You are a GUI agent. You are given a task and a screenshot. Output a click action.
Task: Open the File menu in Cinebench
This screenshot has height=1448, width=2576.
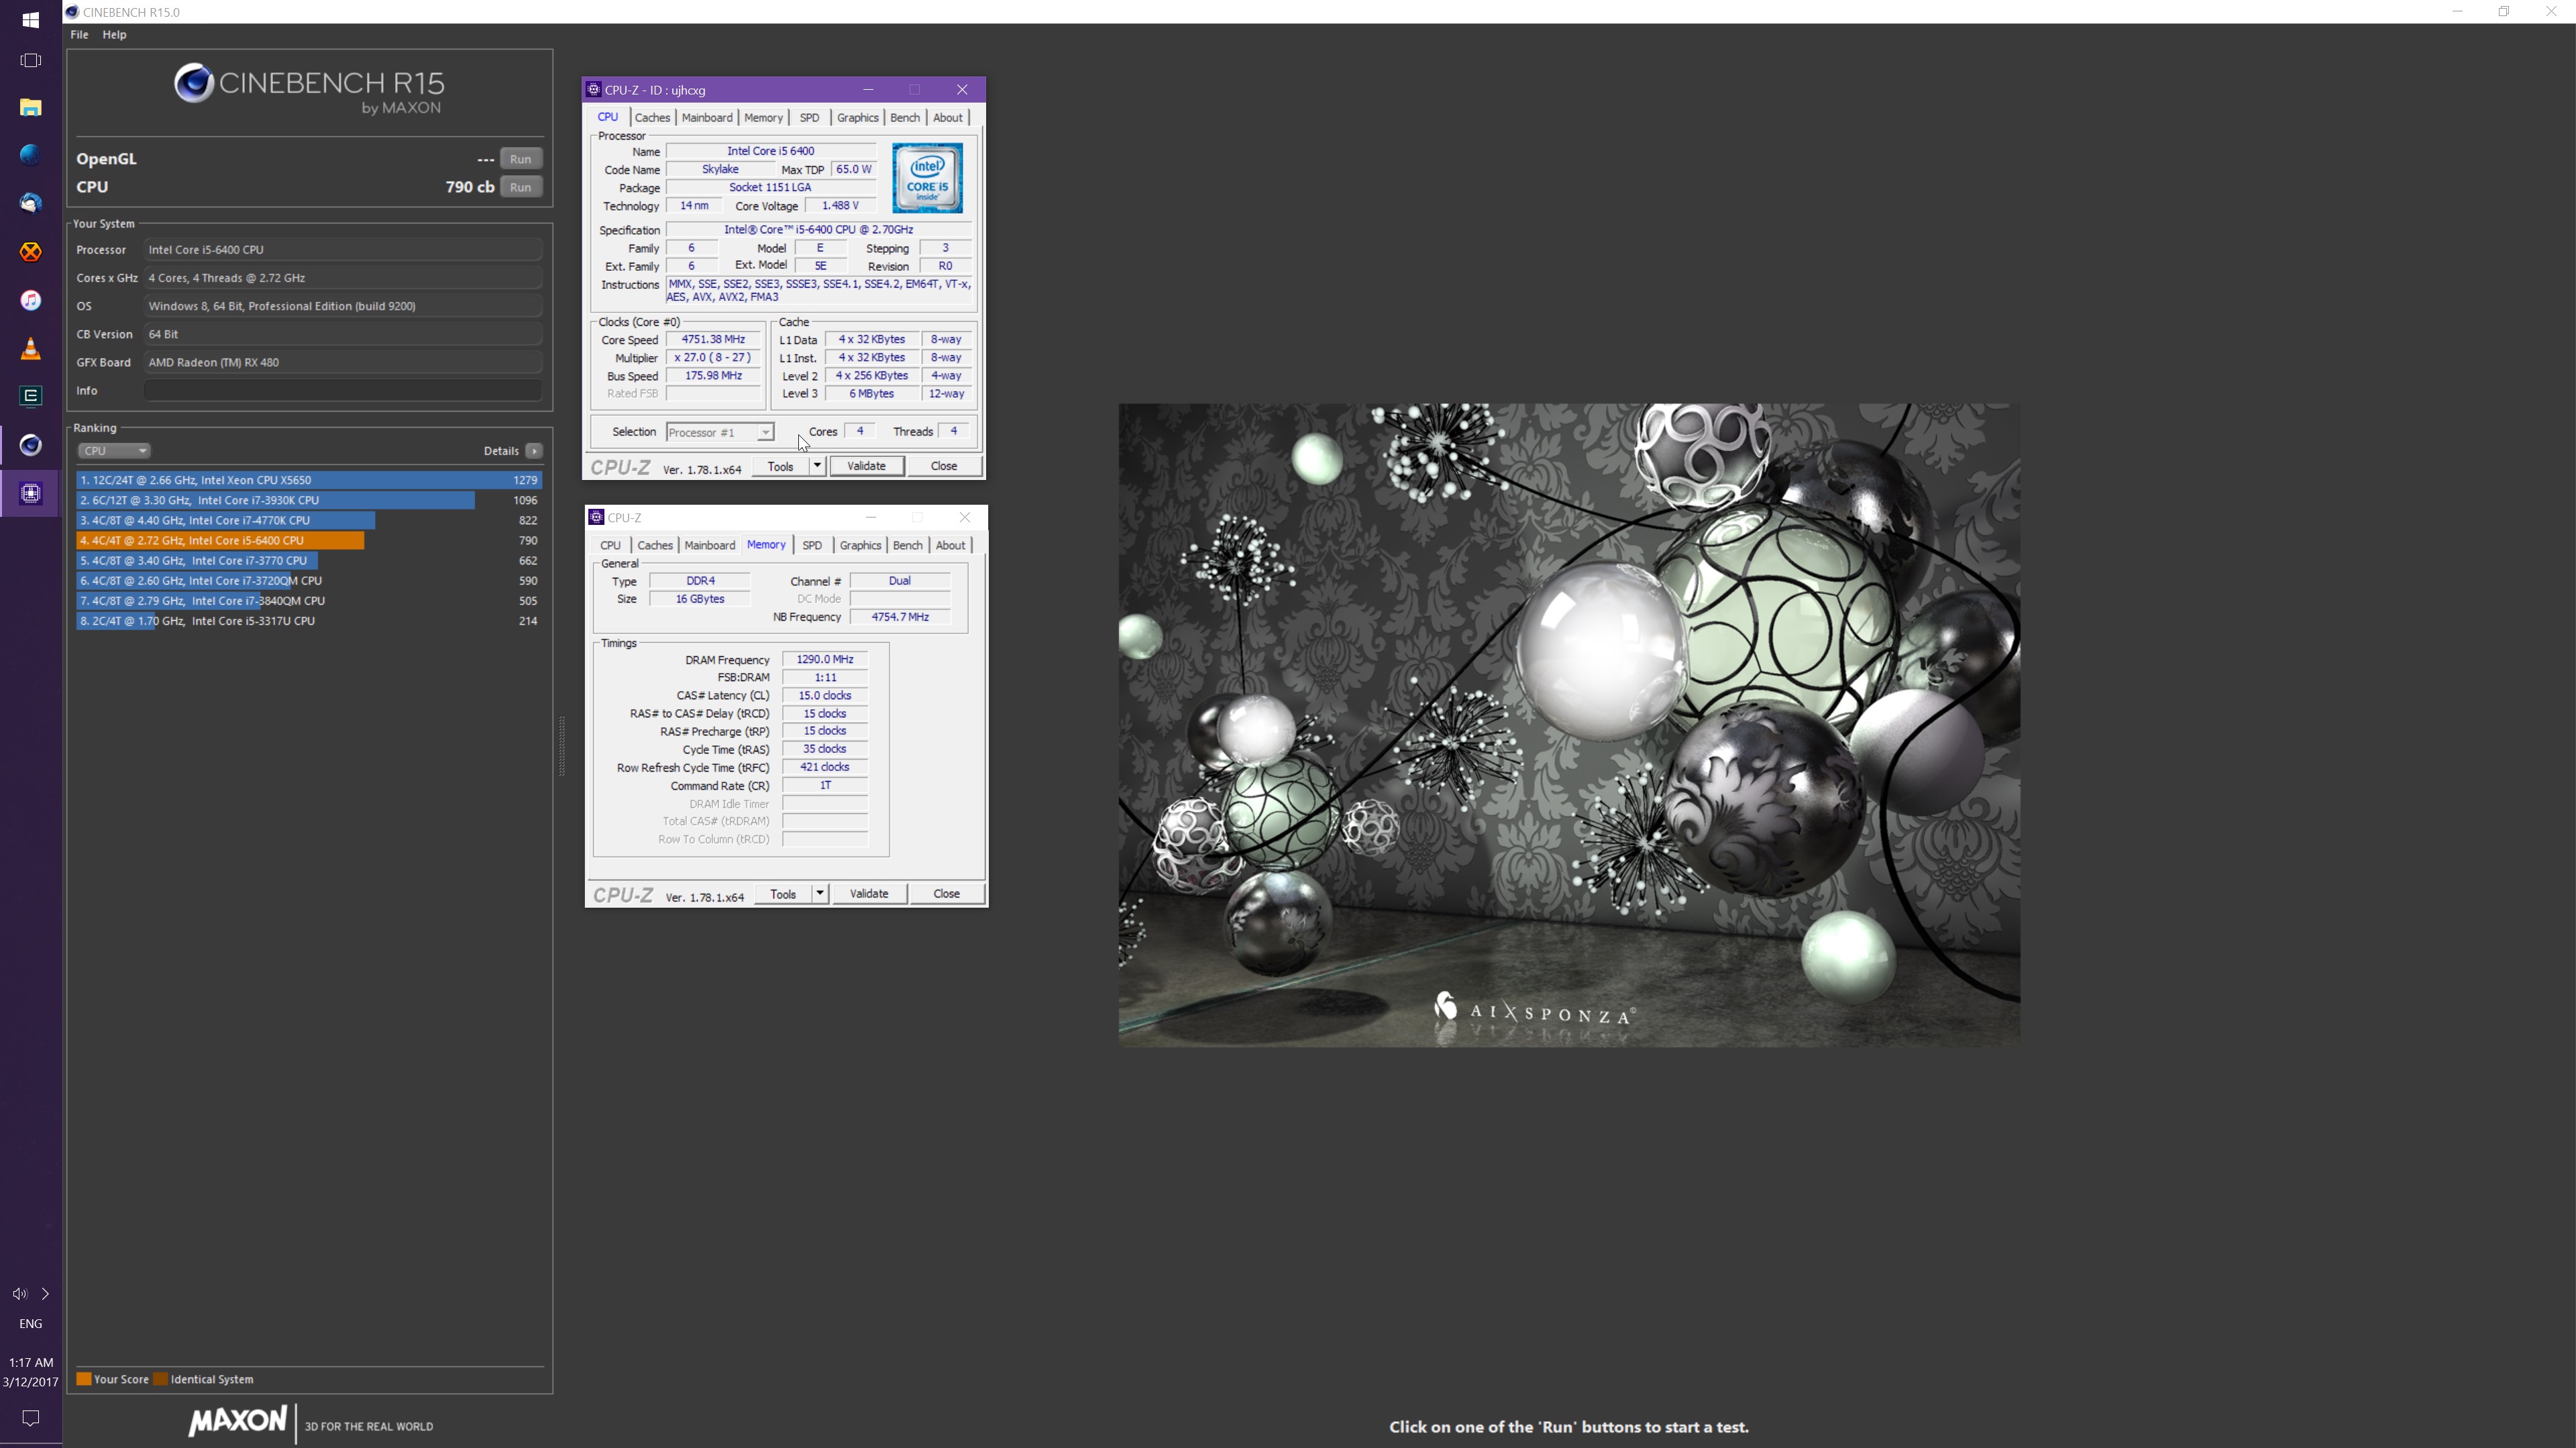(79, 34)
